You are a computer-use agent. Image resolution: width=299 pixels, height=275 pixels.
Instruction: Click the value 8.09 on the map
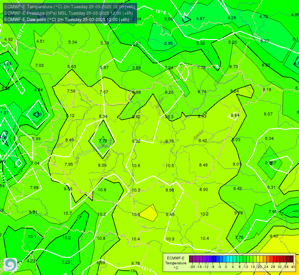click(102, 165)
